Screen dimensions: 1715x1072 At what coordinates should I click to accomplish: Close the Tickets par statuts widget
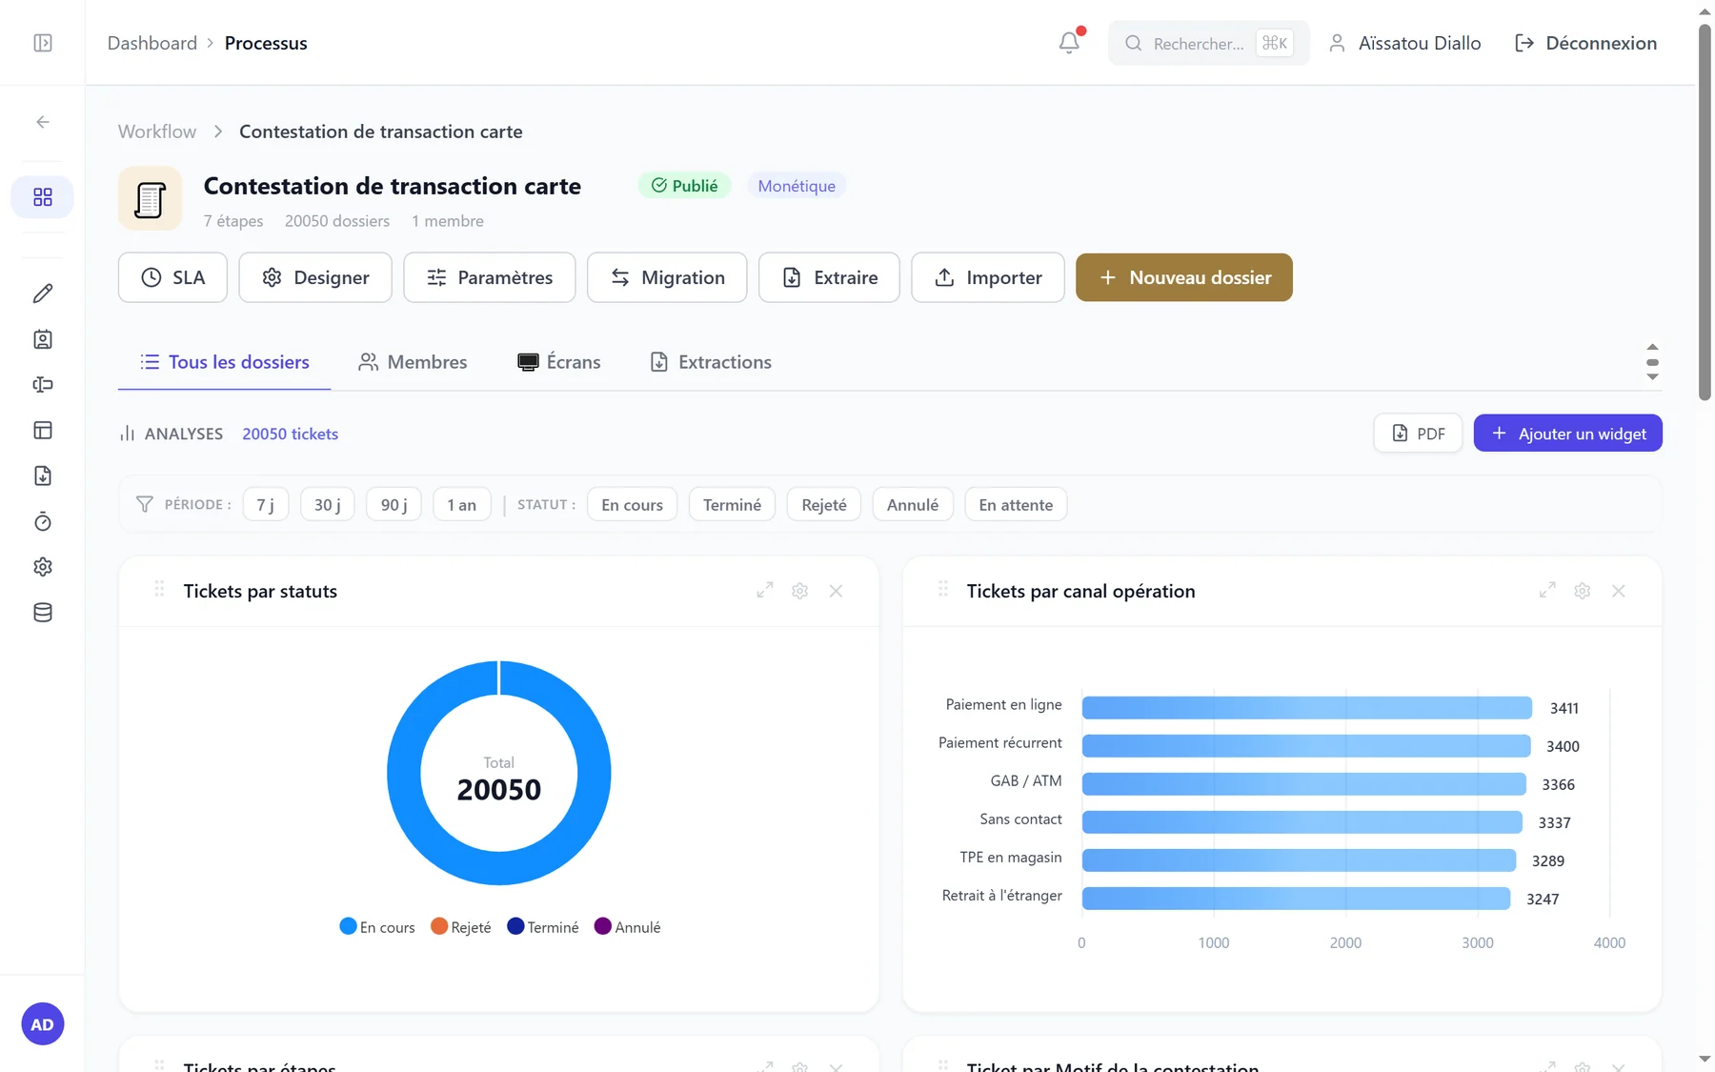pos(836,591)
